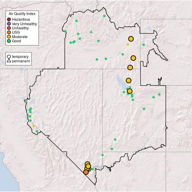Click the "temporary" legend label text
192x192 pixels.
pos(20,57)
